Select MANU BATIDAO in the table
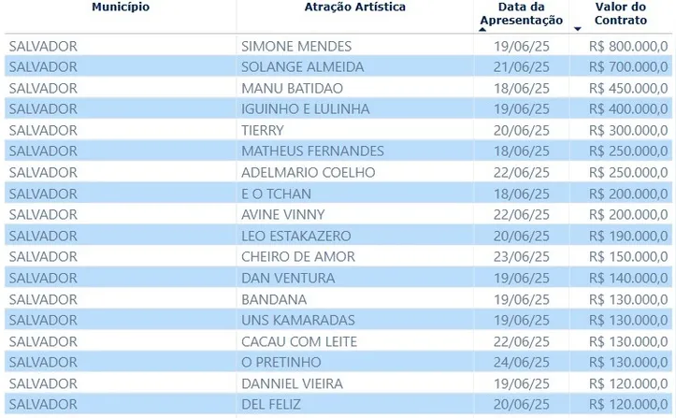The height and width of the screenshot is (418, 676). click(292, 88)
